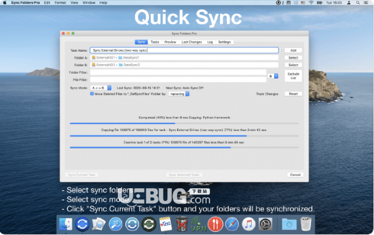The width and height of the screenshot is (374, 235).
Task: Click the Folder A path field
Action: pos(184,57)
